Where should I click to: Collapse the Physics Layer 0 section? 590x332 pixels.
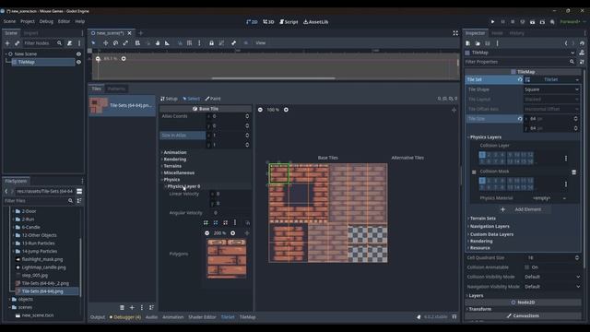pyautogui.click(x=183, y=186)
